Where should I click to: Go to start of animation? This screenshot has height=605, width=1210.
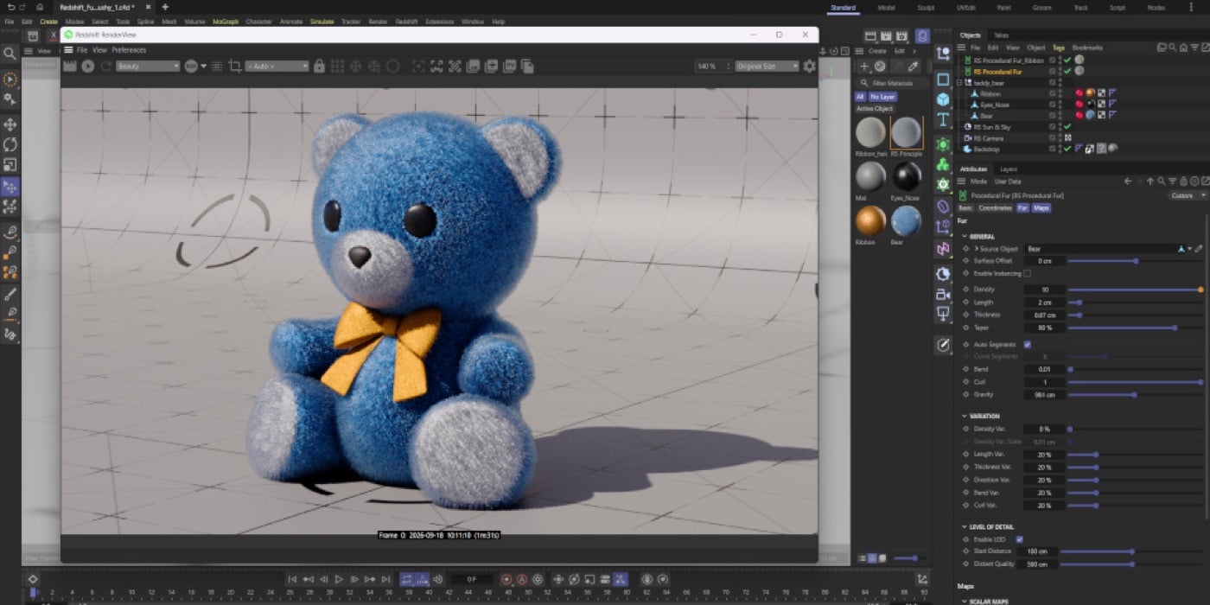point(292,579)
